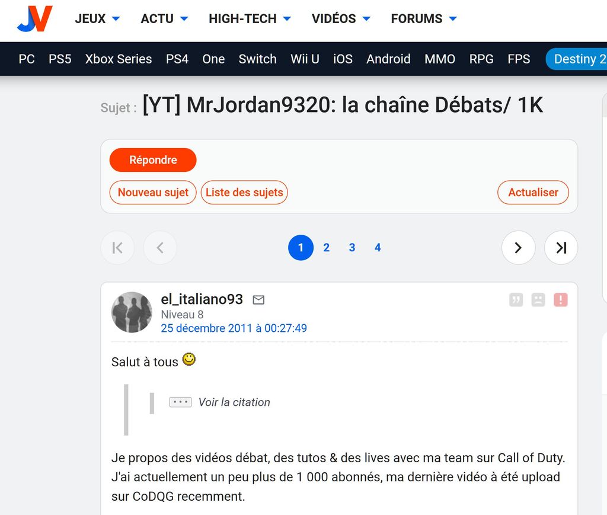Show hidden quote via Voir la citation

219,402
